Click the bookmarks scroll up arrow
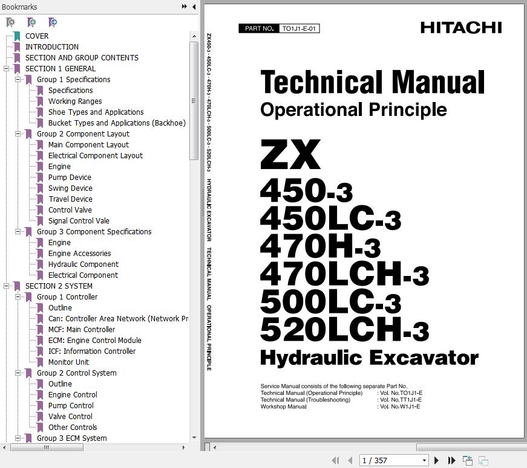Image resolution: width=527 pixels, height=468 pixels. click(194, 36)
